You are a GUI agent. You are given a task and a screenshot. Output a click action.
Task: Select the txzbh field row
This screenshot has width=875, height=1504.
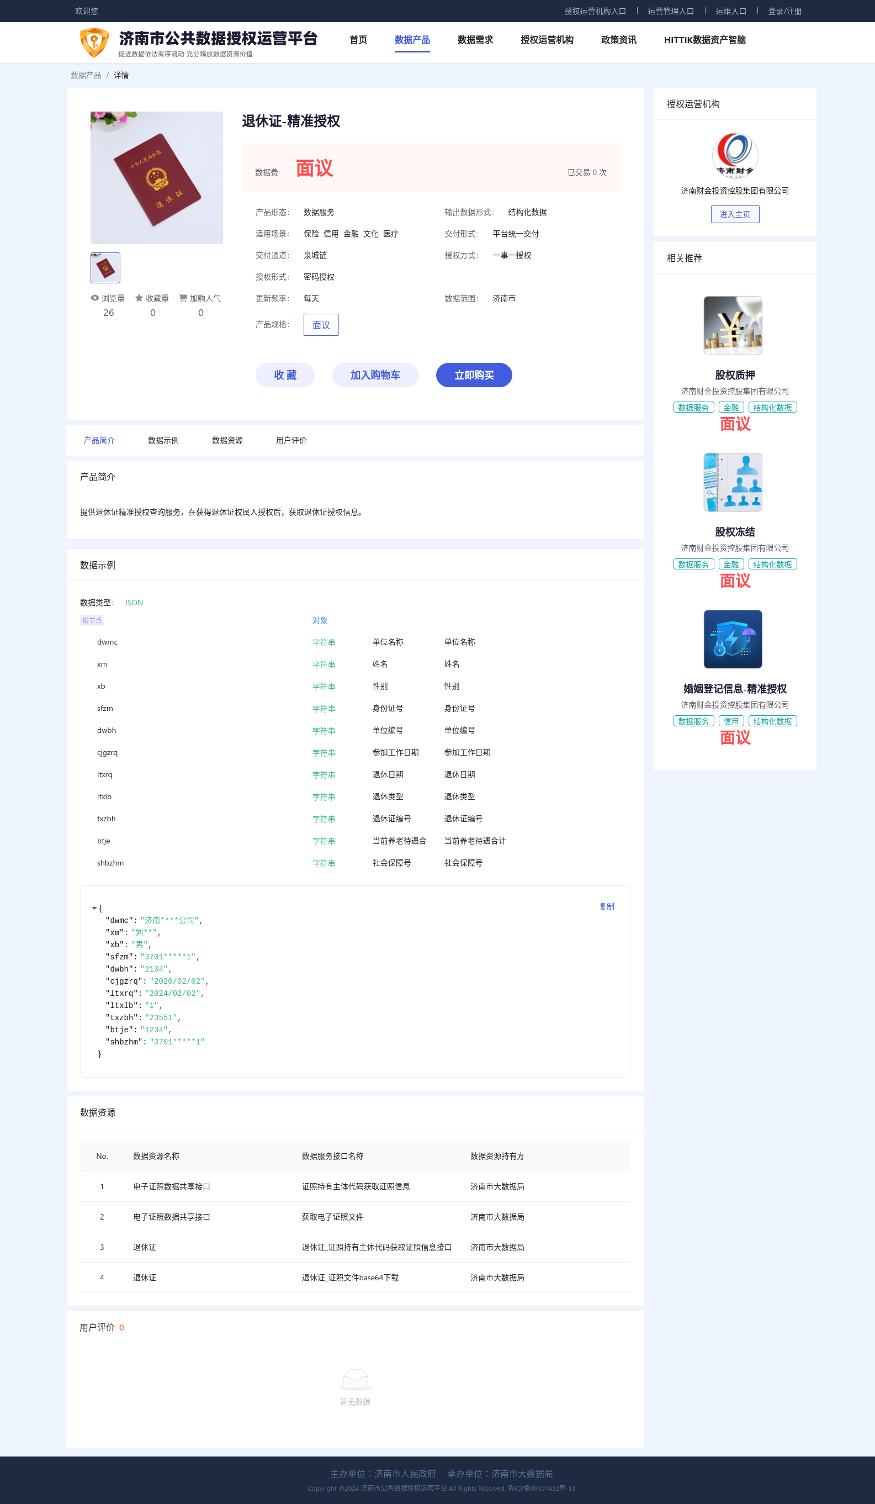click(x=355, y=819)
